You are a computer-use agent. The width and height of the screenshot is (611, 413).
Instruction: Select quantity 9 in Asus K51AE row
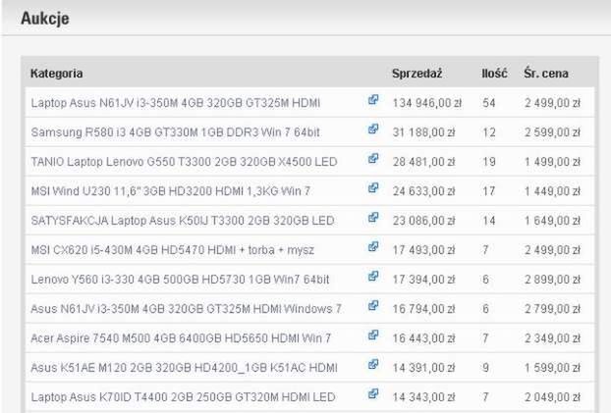(485, 368)
